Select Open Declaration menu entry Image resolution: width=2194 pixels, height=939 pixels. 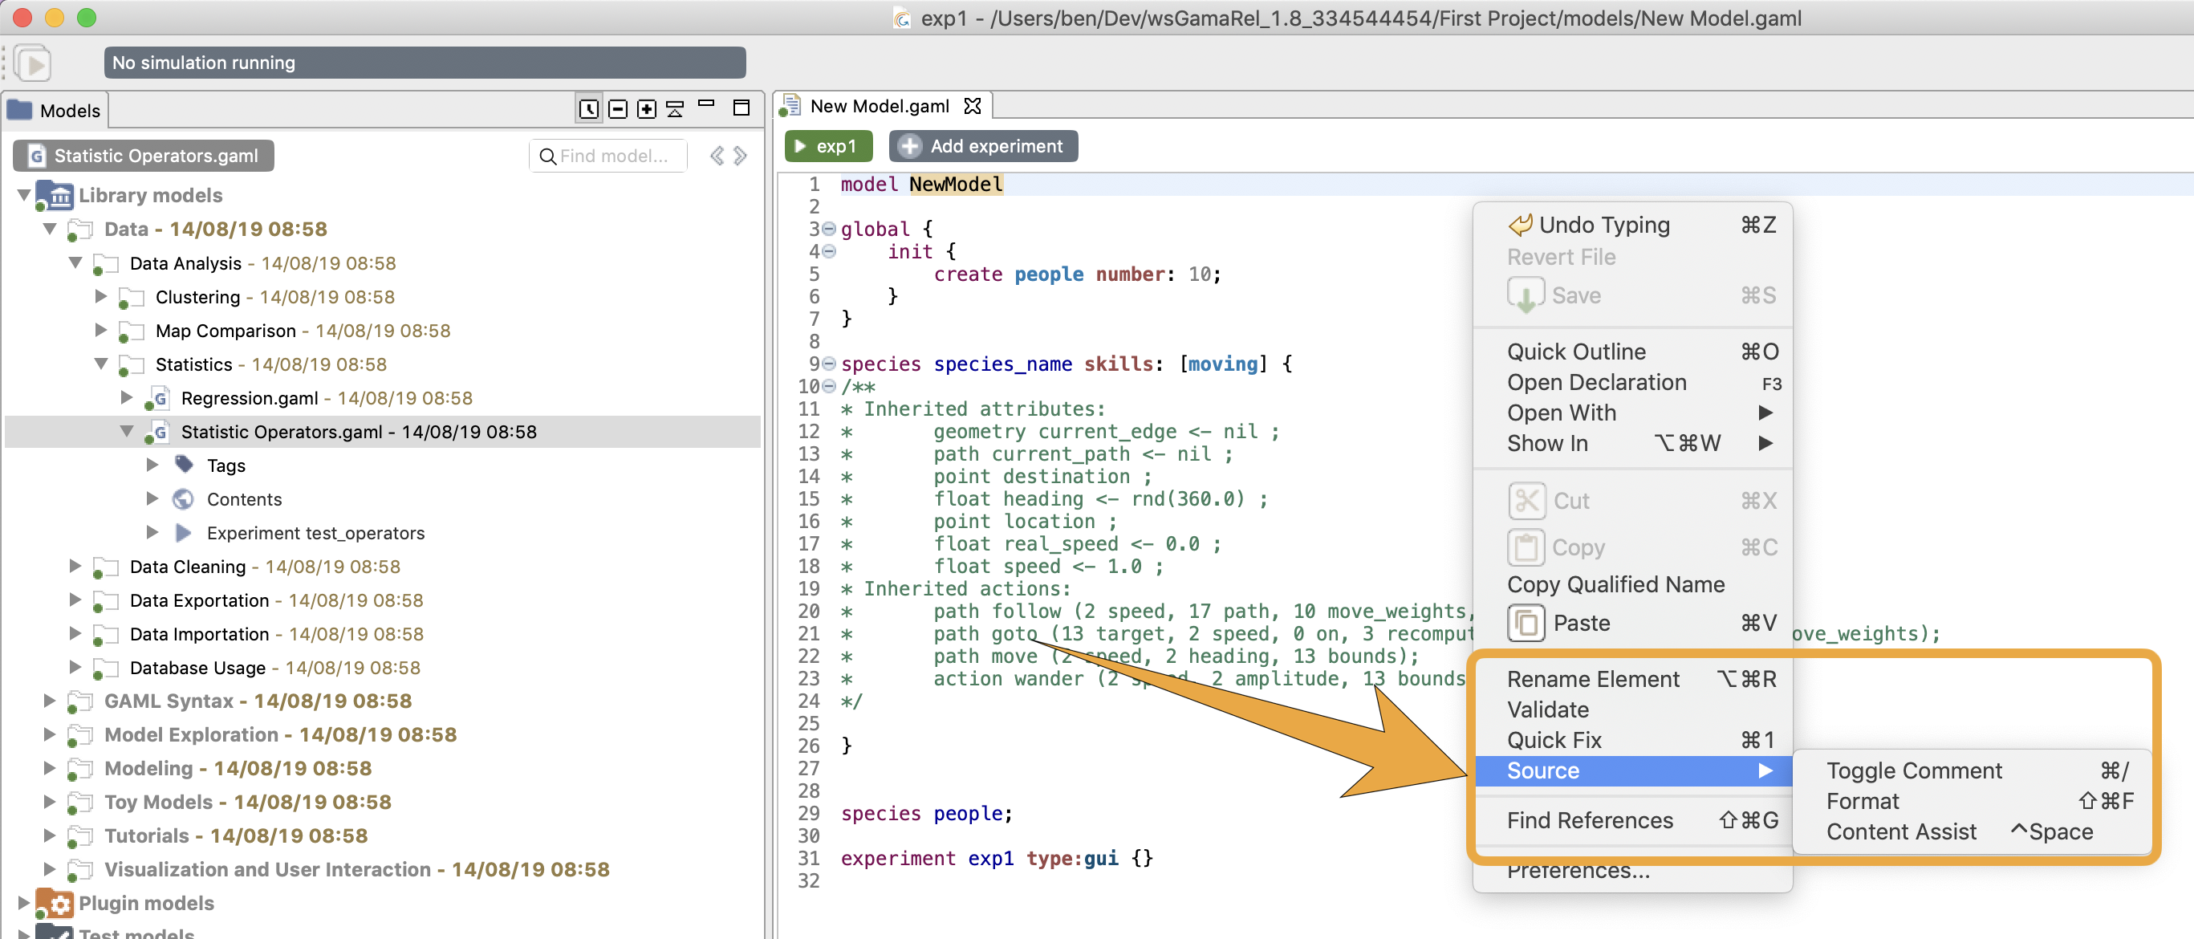click(1634, 383)
